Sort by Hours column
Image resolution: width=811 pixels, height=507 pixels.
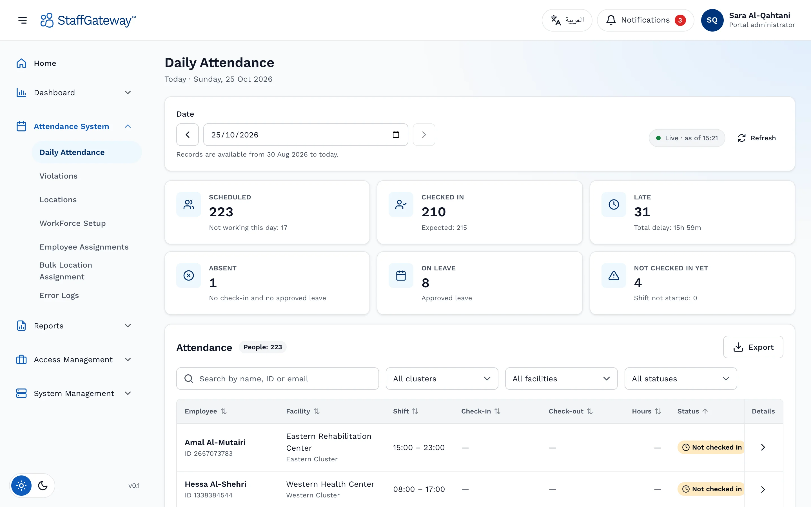(646, 411)
